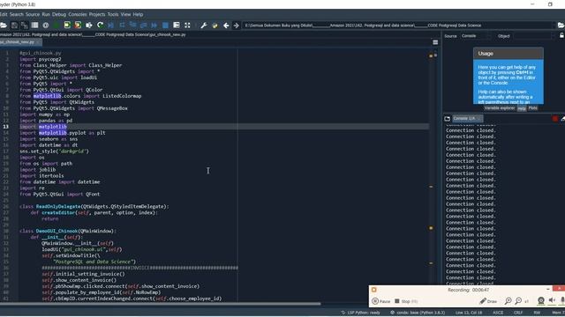Toggle fullscreen mode icon
Viewport: 565px width, 317px height.
(187, 26)
